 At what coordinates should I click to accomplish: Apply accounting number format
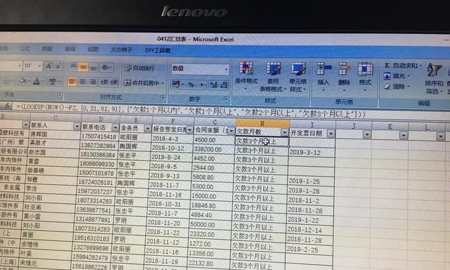point(177,84)
